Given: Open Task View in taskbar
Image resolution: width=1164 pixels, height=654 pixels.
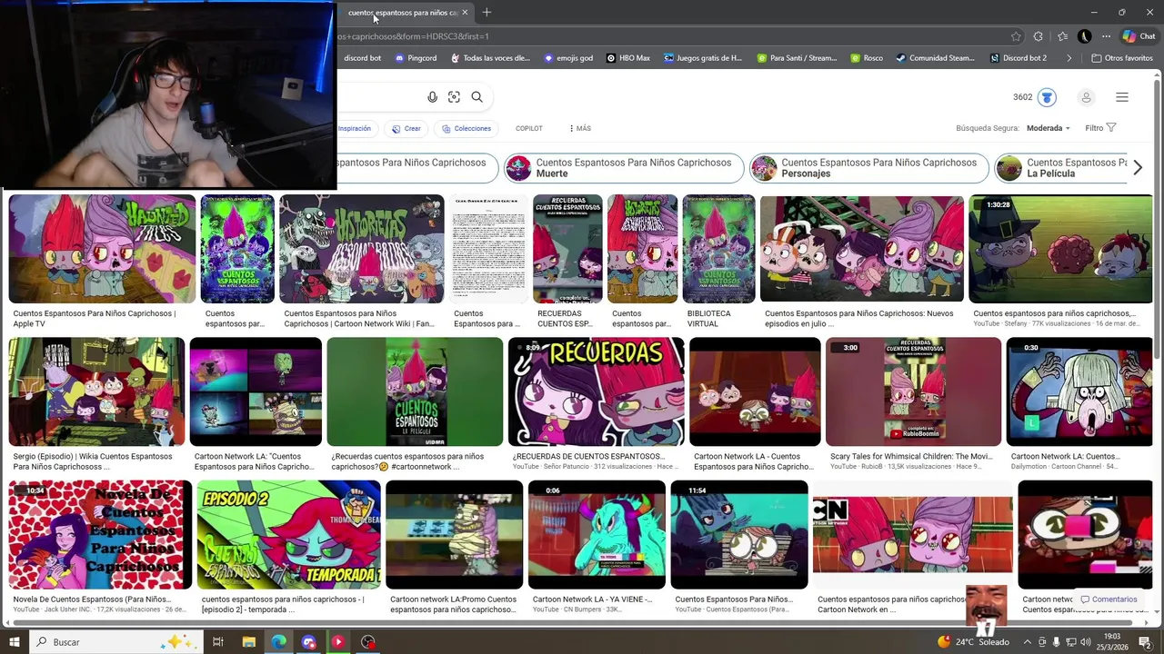Looking at the screenshot, I should pos(218,642).
